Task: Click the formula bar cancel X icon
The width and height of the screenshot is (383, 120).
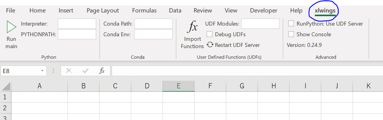Action: point(69,71)
